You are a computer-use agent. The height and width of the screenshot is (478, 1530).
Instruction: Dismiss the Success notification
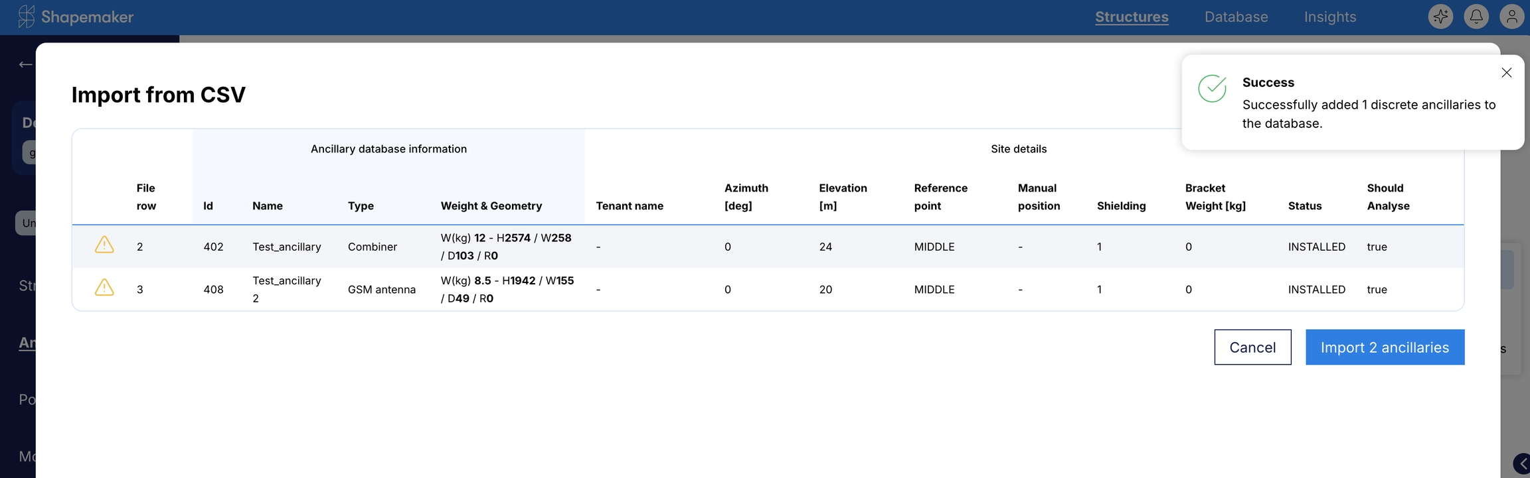(x=1506, y=73)
